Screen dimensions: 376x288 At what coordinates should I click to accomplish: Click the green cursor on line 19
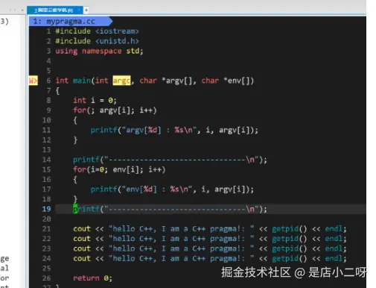click(75, 209)
